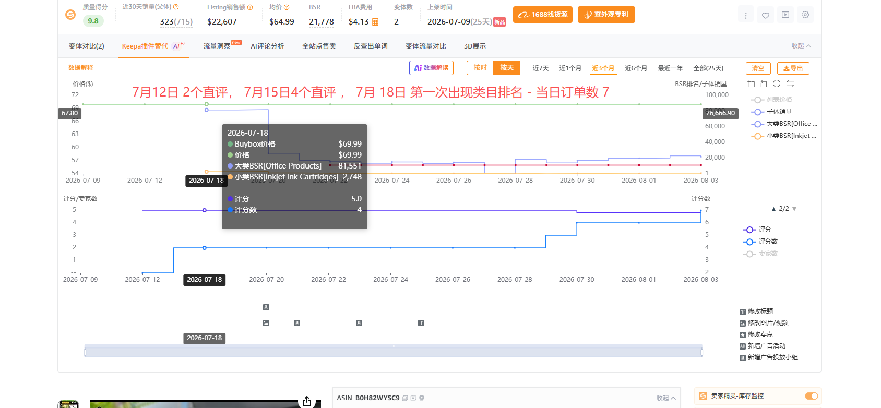
Task: Click left handle of the date range slider
Action: click(x=85, y=352)
